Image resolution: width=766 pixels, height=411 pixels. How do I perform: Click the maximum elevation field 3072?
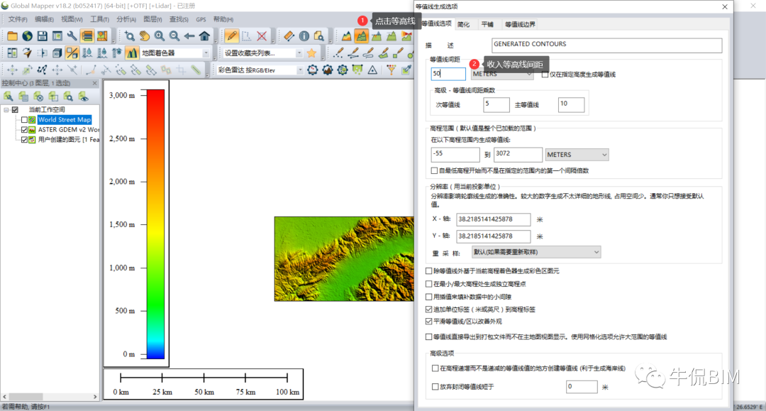coord(518,155)
